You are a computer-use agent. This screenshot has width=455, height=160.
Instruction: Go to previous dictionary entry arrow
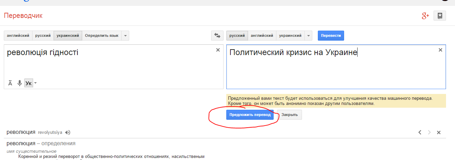[x=420, y=132]
